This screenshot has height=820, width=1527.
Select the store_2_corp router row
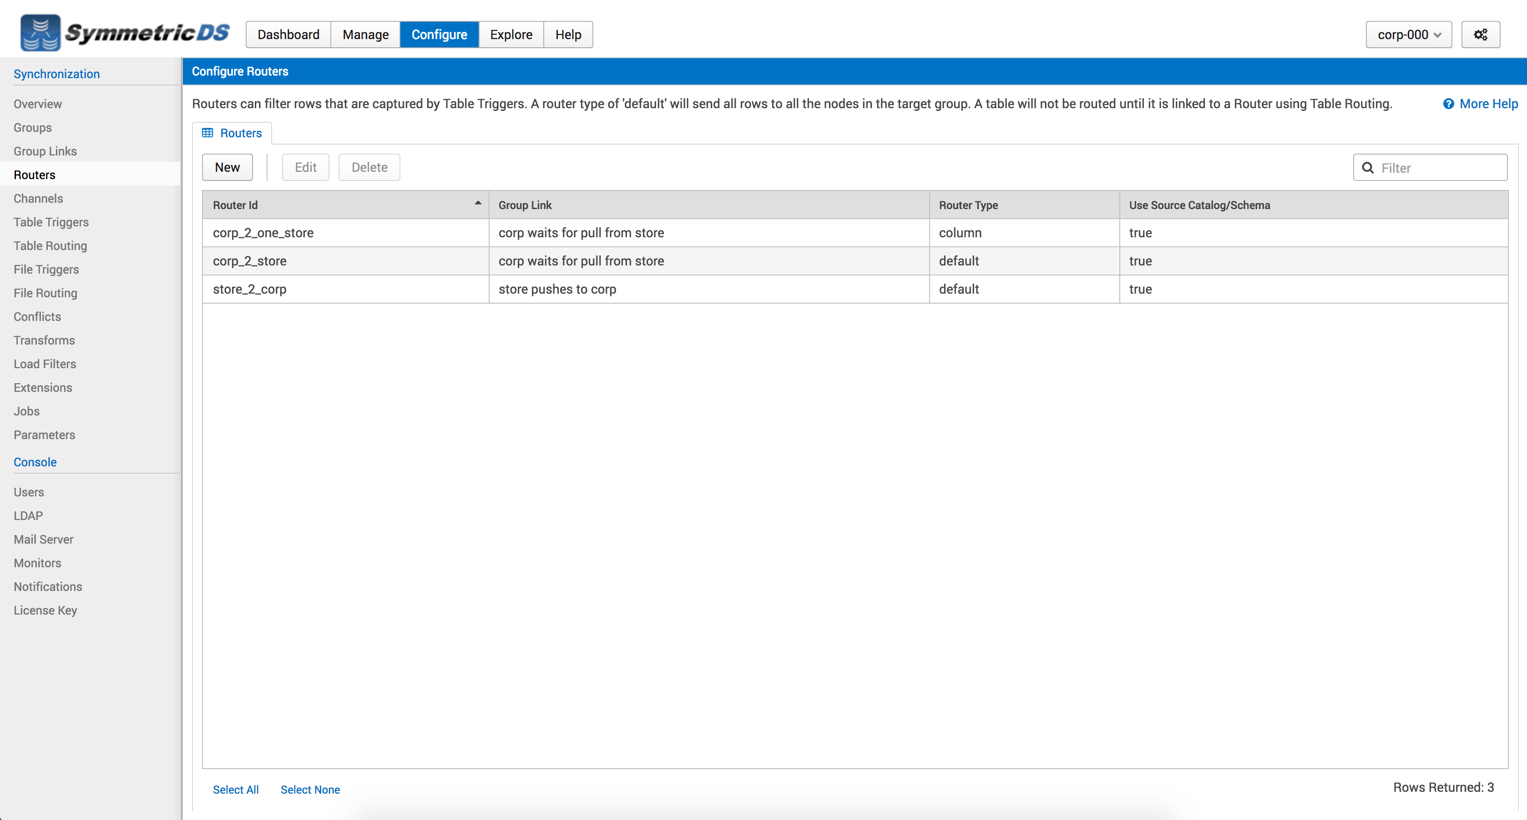[855, 289]
